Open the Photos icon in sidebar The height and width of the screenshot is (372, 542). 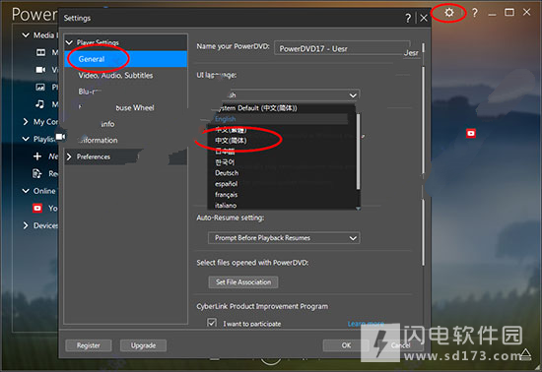click(40, 87)
